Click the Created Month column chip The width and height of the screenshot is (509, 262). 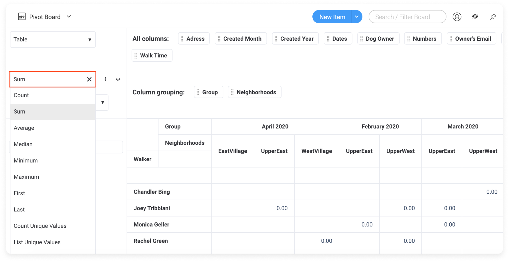pyautogui.click(x=241, y=39)
